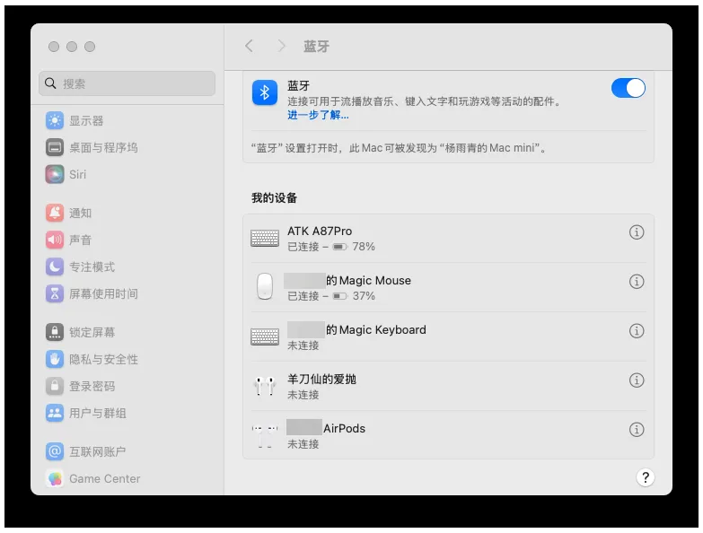
Task: Open the 进一步了解 learn more link
Action: point(318,116)
